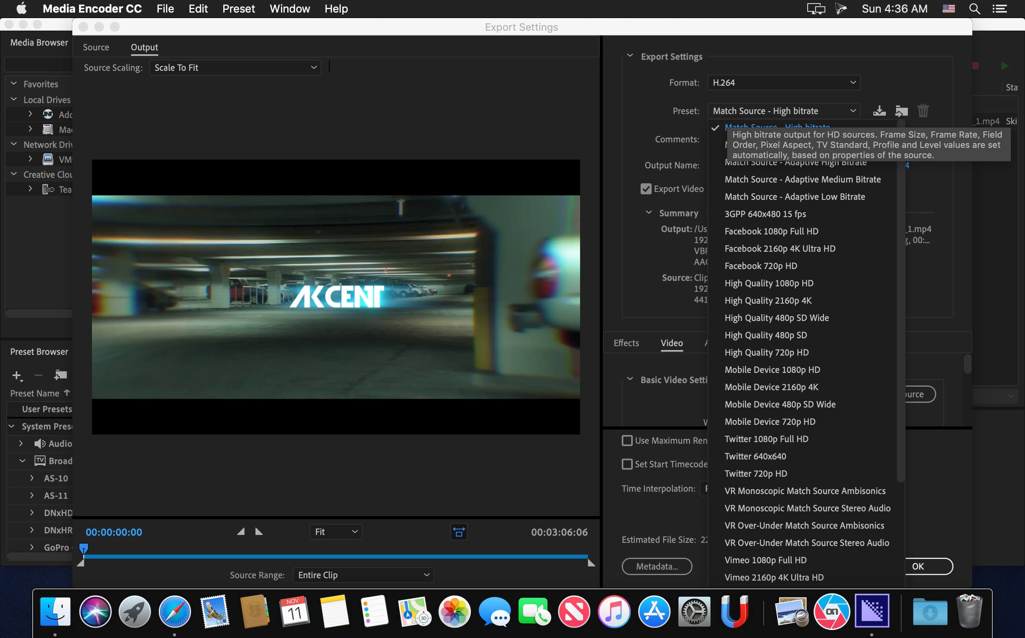This screenshot has width=1025, height=638.
Task: Switch to the Source tab
Action: 96,47
